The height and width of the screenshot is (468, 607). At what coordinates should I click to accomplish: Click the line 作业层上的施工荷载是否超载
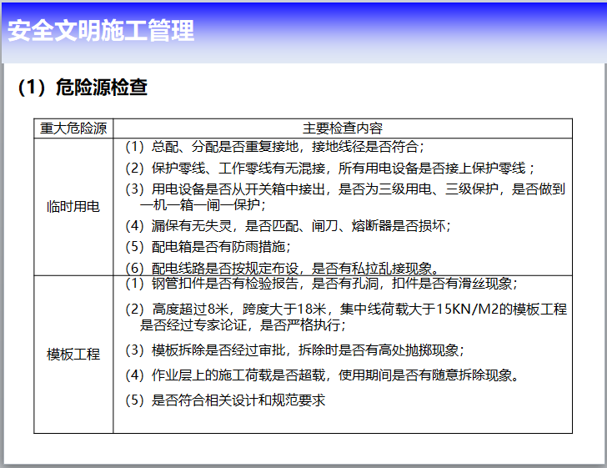322,375
